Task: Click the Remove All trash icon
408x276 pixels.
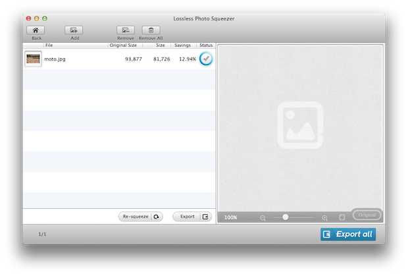Action: [151, 30]
